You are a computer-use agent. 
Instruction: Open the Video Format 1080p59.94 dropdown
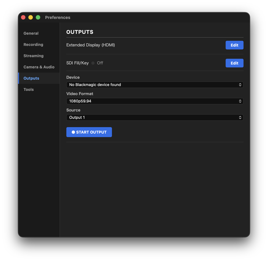[155, 101]
